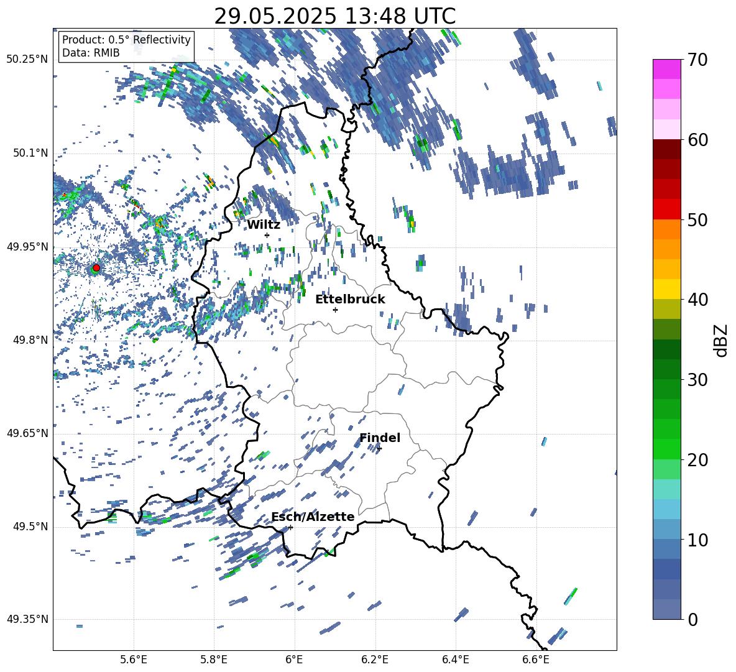The height and width of the screenshot is (672, 736).
Task: Pick the bright green swatch just above 20 dBZ
Action: pyautogui.click(x=666, y=449)
